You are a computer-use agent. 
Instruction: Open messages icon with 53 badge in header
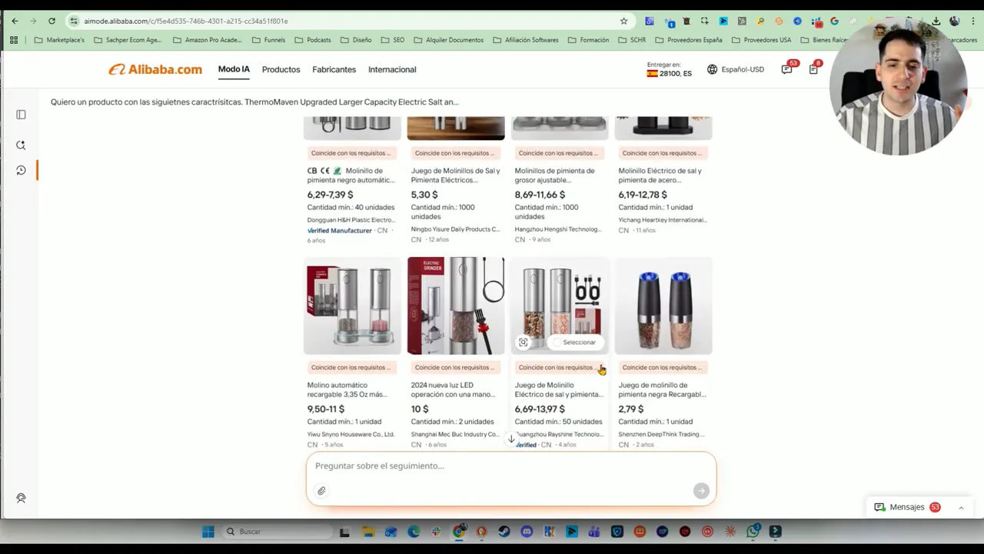[787, 68]
